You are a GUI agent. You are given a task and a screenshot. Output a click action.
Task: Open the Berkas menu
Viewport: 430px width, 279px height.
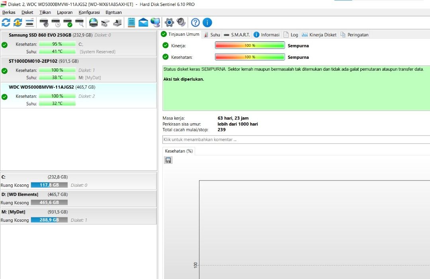pyautogui.click(x=9, y=12)
